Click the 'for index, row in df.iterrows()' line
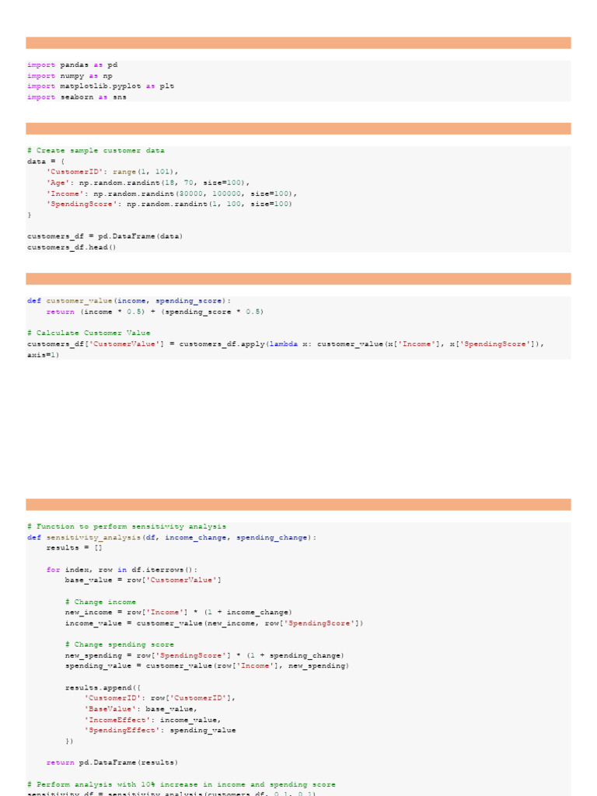 (x=122, y=570)
